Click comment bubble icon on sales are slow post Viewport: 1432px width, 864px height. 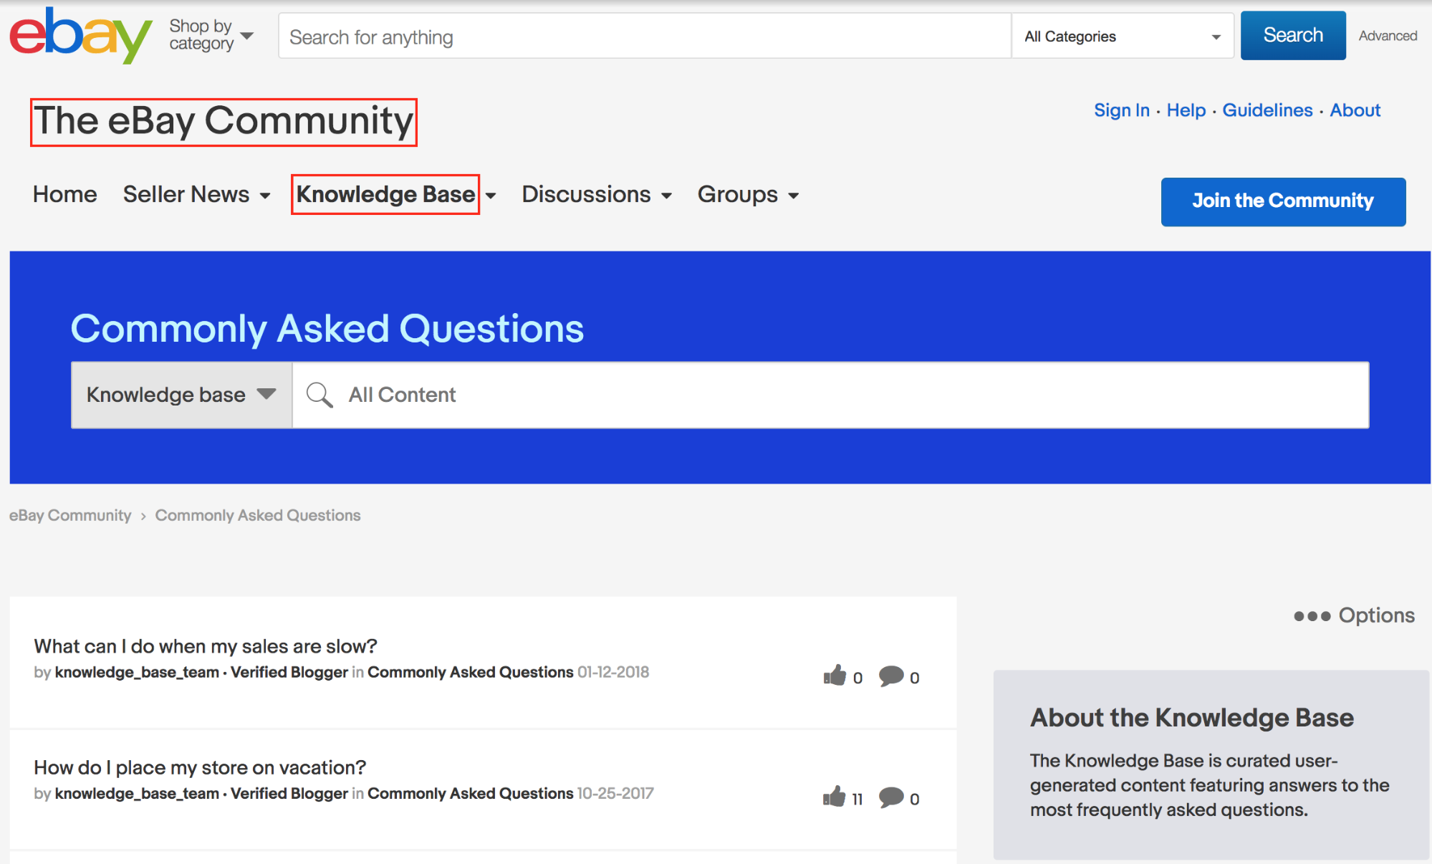click(x=891, y=676)
